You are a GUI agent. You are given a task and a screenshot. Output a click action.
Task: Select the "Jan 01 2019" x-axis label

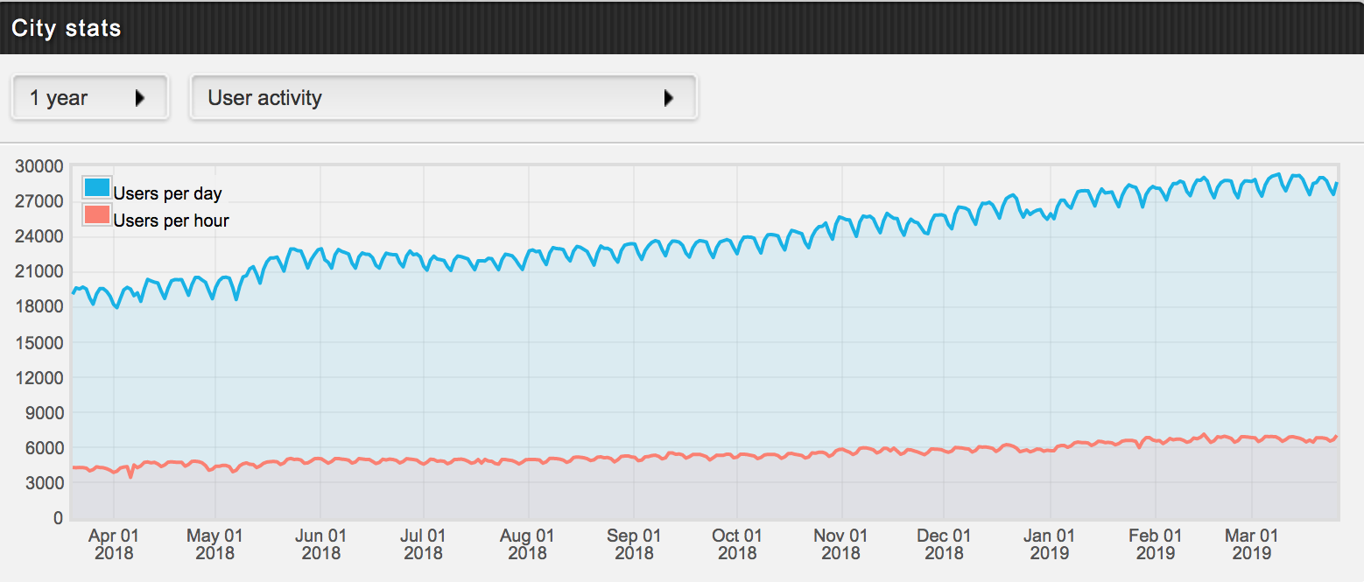click(x=1049, y=543)
